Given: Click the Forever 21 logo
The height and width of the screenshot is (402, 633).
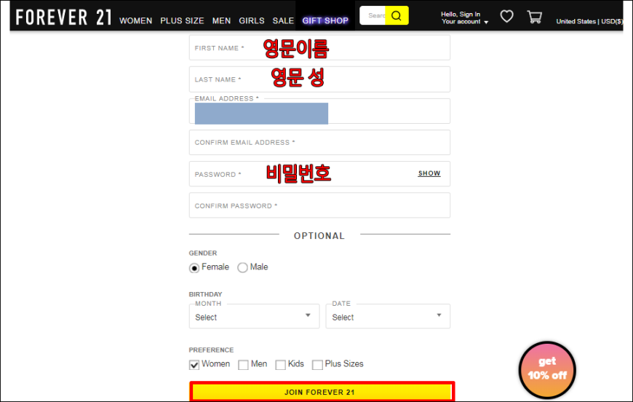Looking at the screenshot, I should click(x=63, y=17).
